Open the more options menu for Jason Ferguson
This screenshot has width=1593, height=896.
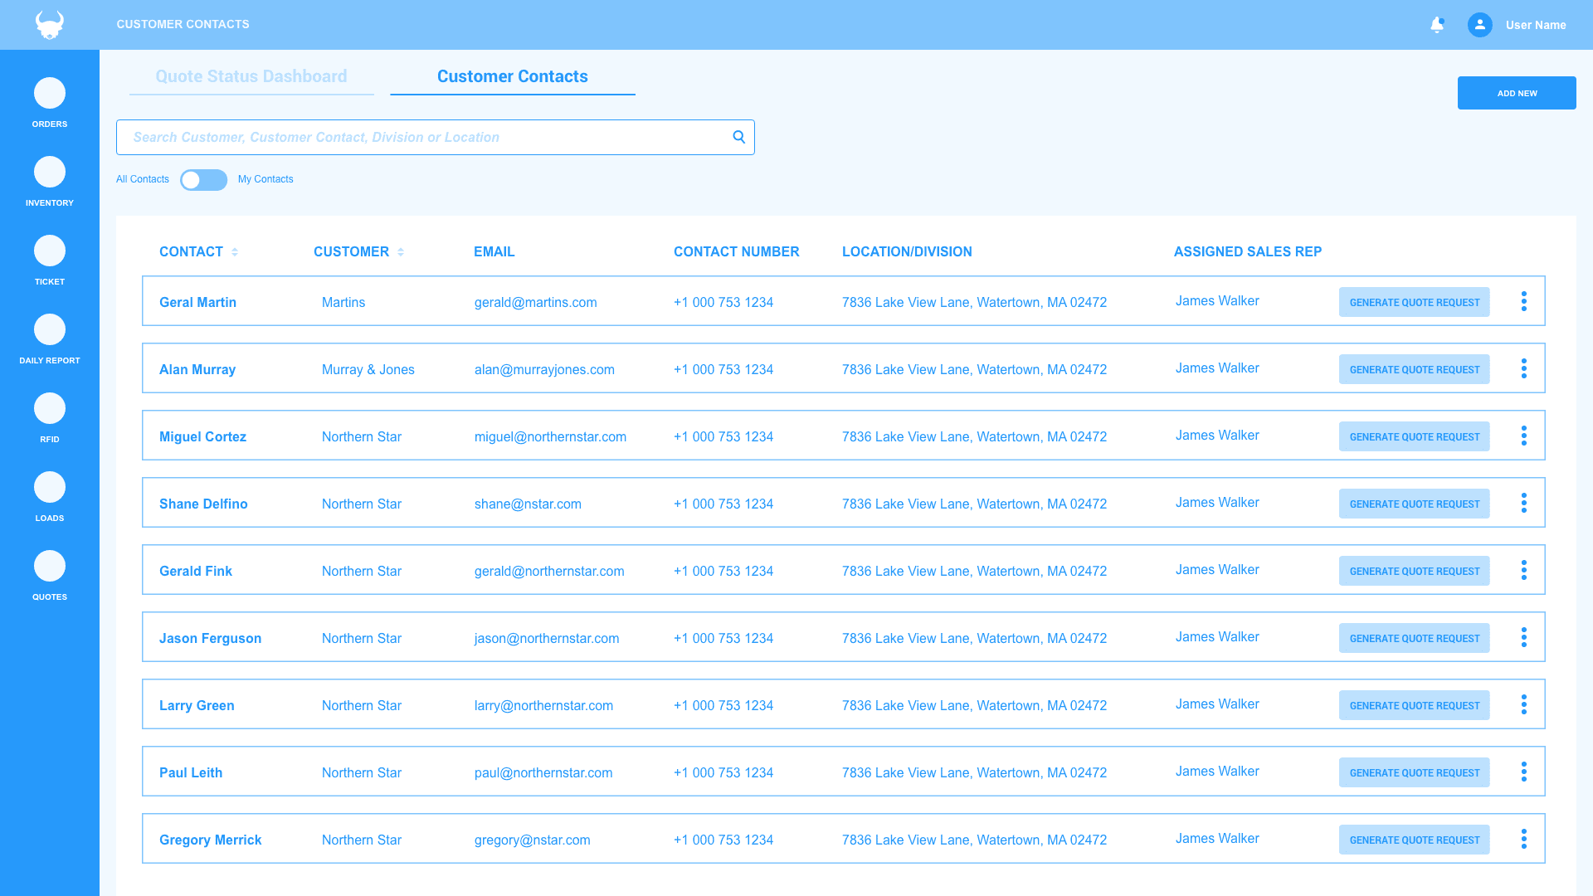[x=1524, y=637]
